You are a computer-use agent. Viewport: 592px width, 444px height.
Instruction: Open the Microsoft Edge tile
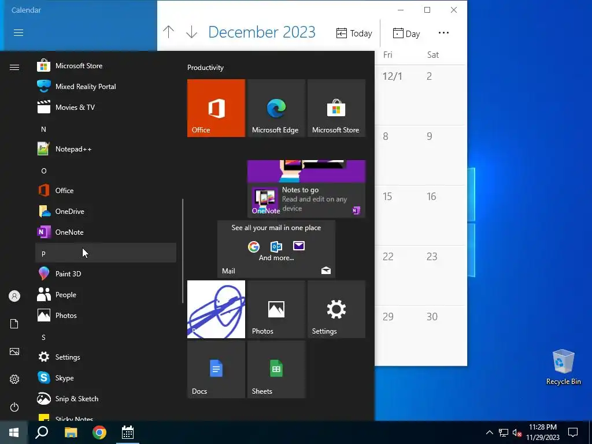click(x=276, y=108)
